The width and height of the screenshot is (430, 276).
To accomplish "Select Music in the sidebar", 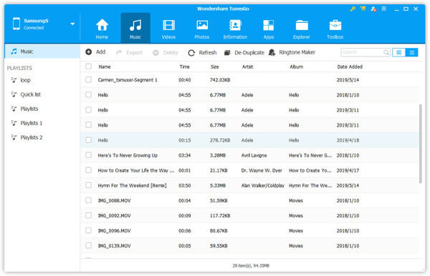I will (x=42, y=51).
